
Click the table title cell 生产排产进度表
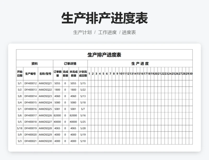[104, 55]
